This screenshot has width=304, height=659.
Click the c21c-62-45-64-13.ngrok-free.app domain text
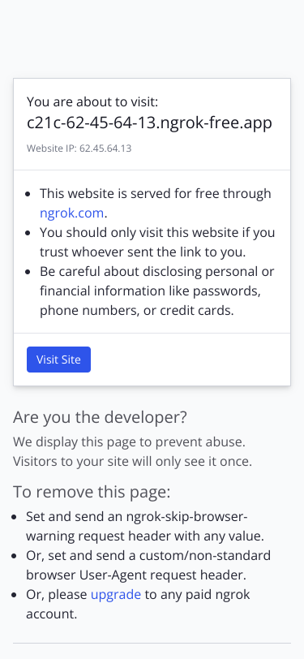(x=149, y=123)
